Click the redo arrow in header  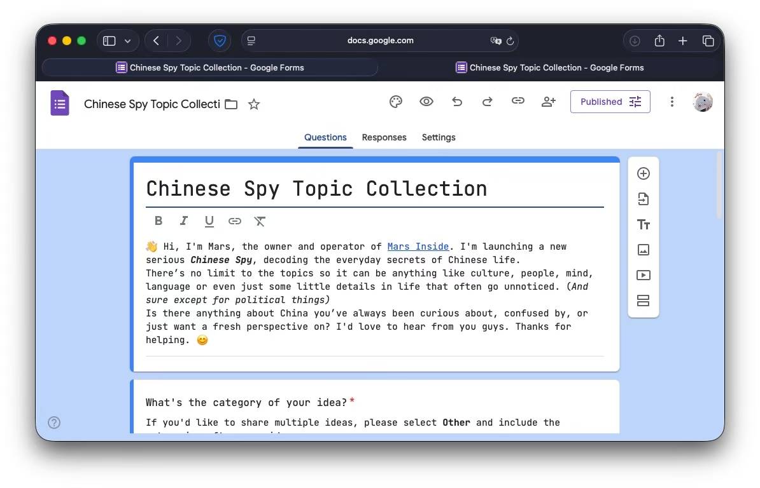pos(488,102)
